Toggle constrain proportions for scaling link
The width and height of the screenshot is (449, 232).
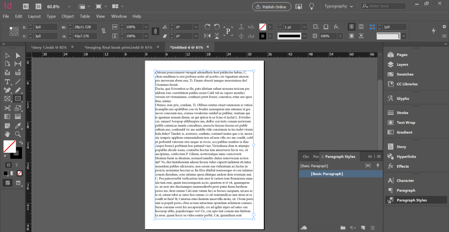(154, 31)
